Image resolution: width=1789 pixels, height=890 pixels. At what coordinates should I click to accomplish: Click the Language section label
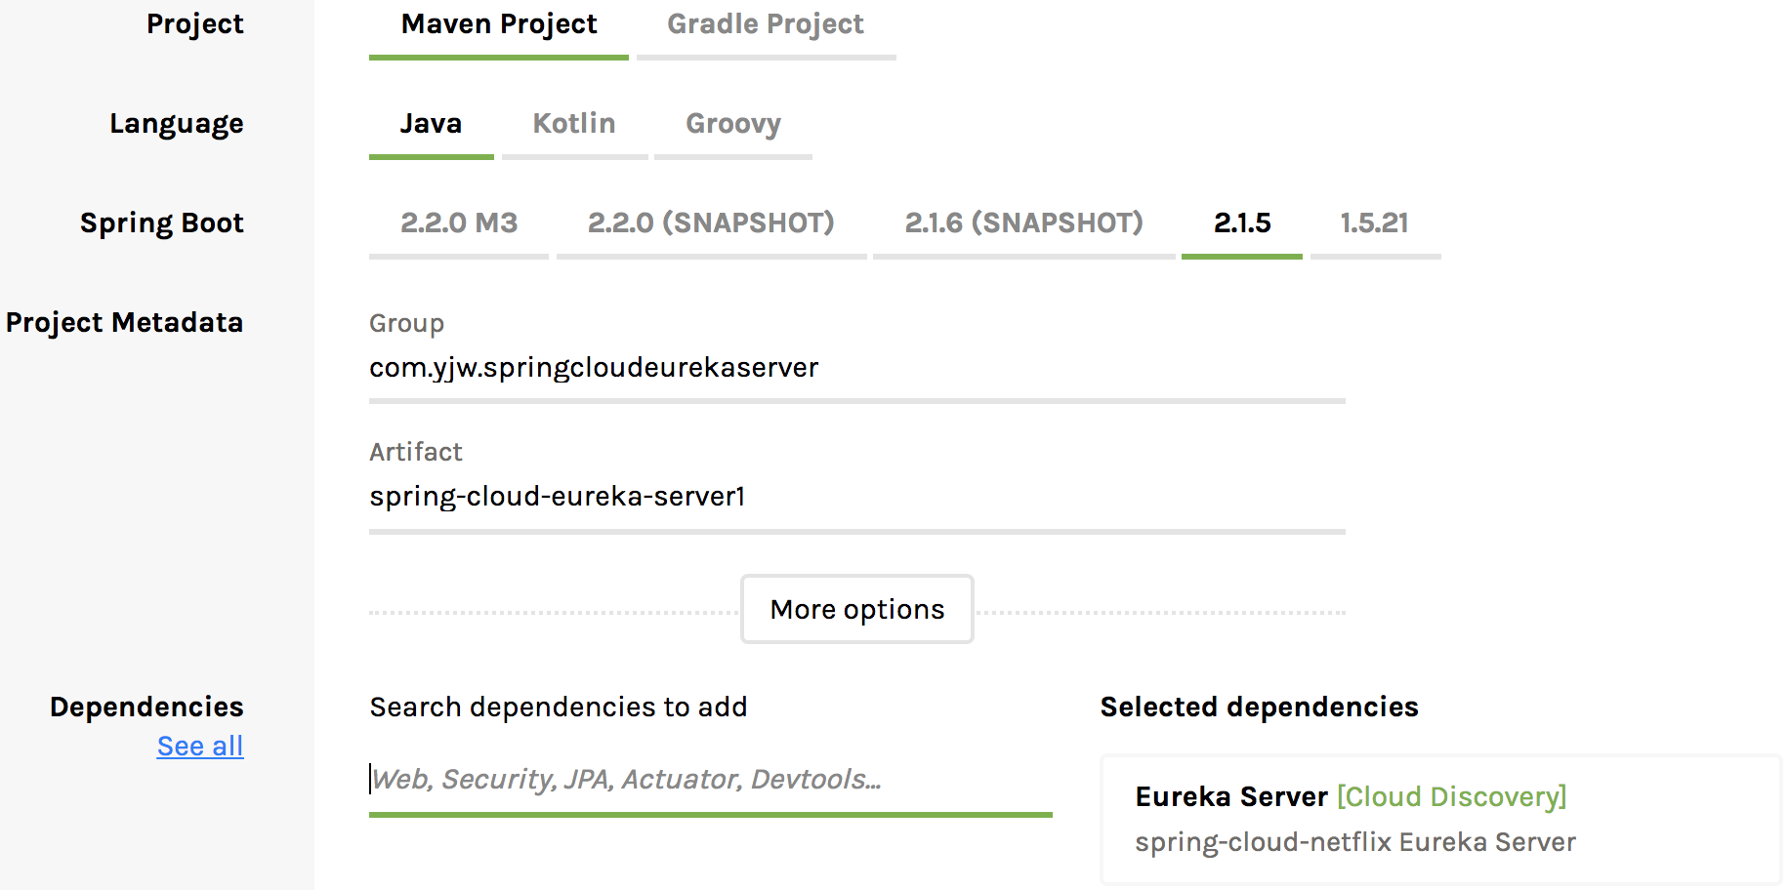[177, 125]
